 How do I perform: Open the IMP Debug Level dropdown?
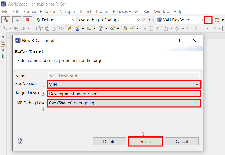coord(124,103)
